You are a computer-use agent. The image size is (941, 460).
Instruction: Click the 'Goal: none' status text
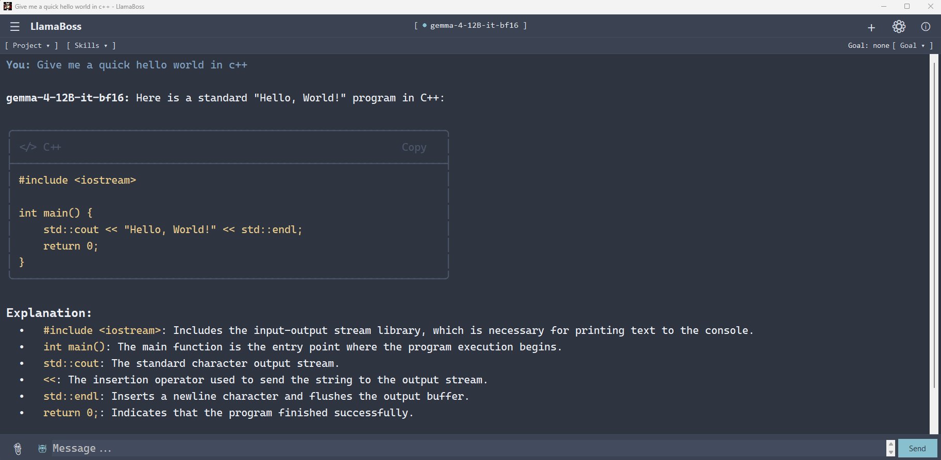pyautogui.click(x=868, y=45)
